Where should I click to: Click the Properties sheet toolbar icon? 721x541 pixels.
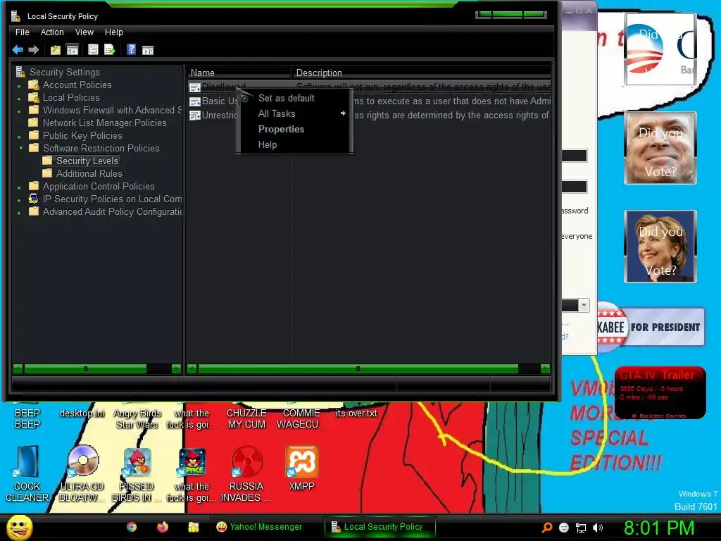click(94, 50)
